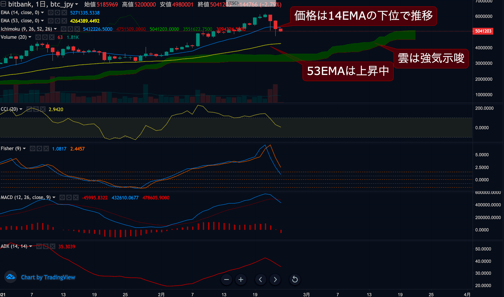
Task: Zoom in with the plus button
Action: 241,279
